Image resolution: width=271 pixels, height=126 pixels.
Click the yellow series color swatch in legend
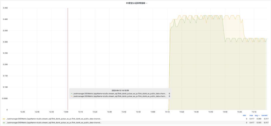click(4, 119)
